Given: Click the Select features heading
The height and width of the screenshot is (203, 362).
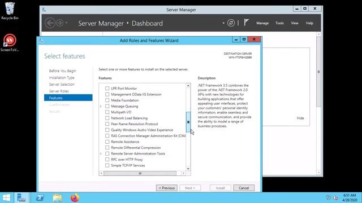Looking at the screenshot, I should pyautogui.click(x=64, y=56).
